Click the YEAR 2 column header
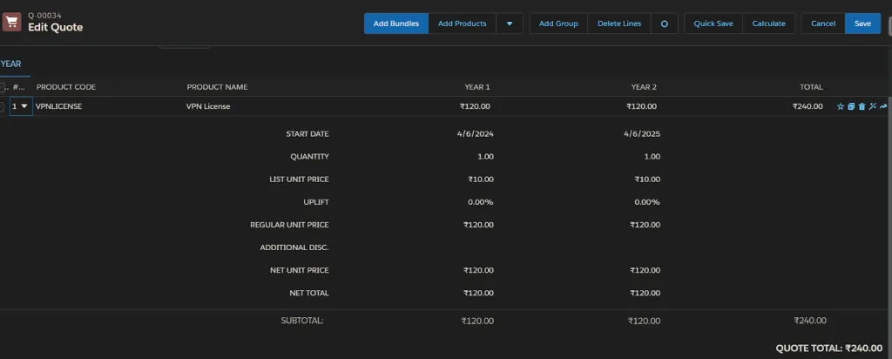This screenshot has height=359, width=892. (x=644, y=87)
